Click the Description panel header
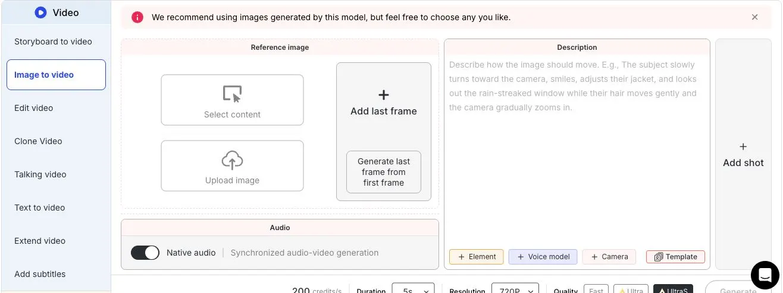The width and height of the screenshot is (783, 293). [577, 47]
